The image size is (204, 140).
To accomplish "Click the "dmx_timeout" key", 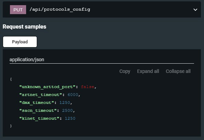I will coord(36,103).
